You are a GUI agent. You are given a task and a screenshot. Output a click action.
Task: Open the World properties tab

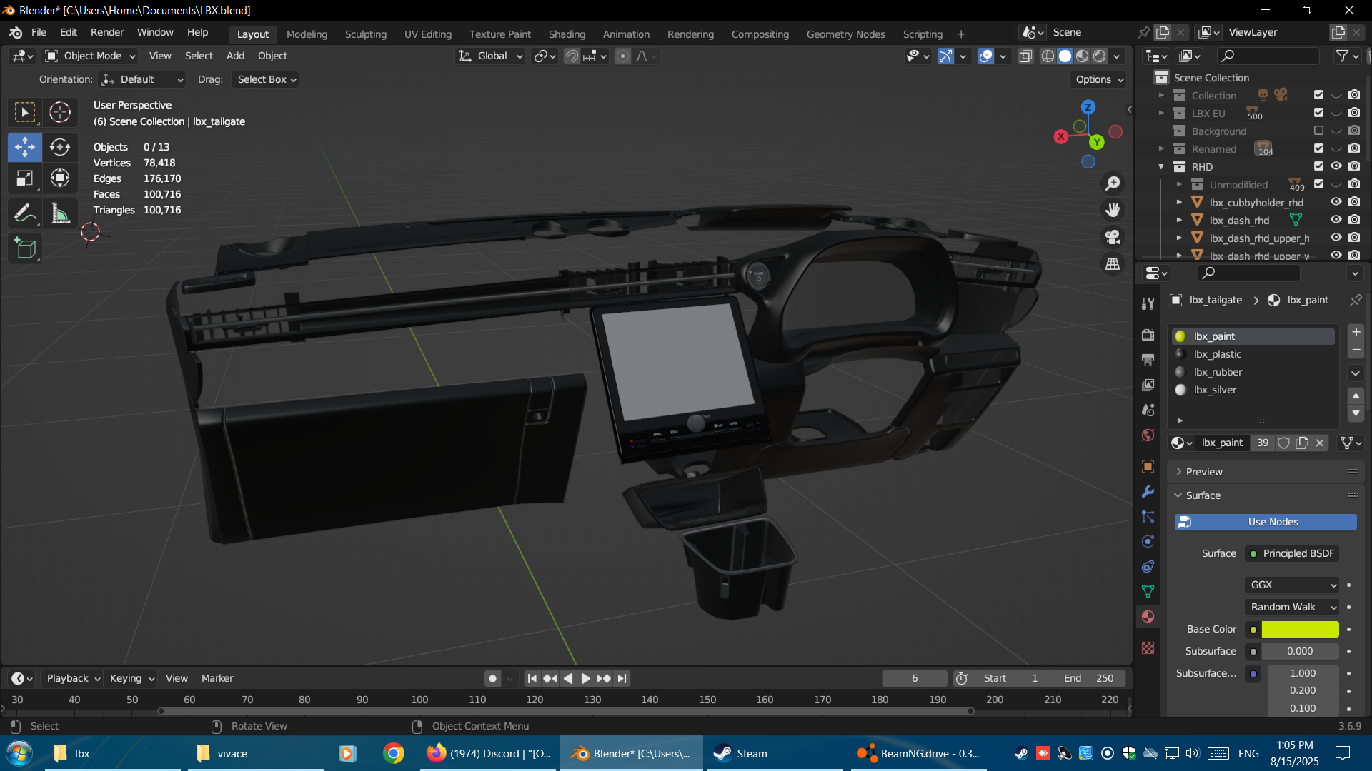click(x=1148, y=435)
